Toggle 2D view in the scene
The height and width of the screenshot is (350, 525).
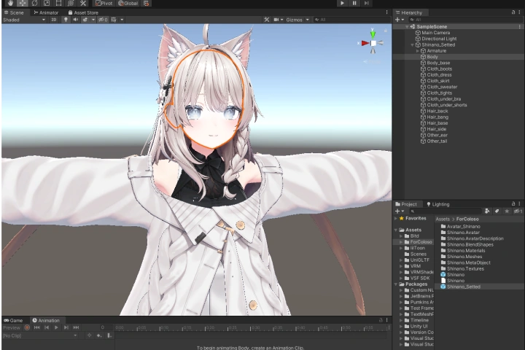[54, 20]
